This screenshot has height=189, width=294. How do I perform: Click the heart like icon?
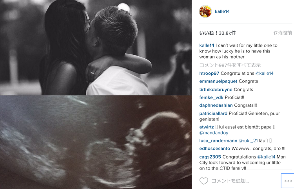203,181
